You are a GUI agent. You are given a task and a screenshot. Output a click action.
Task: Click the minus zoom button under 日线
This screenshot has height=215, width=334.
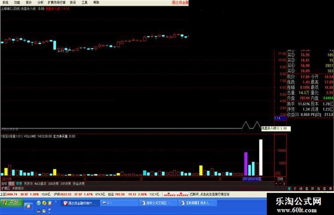(x=280, y=184)
